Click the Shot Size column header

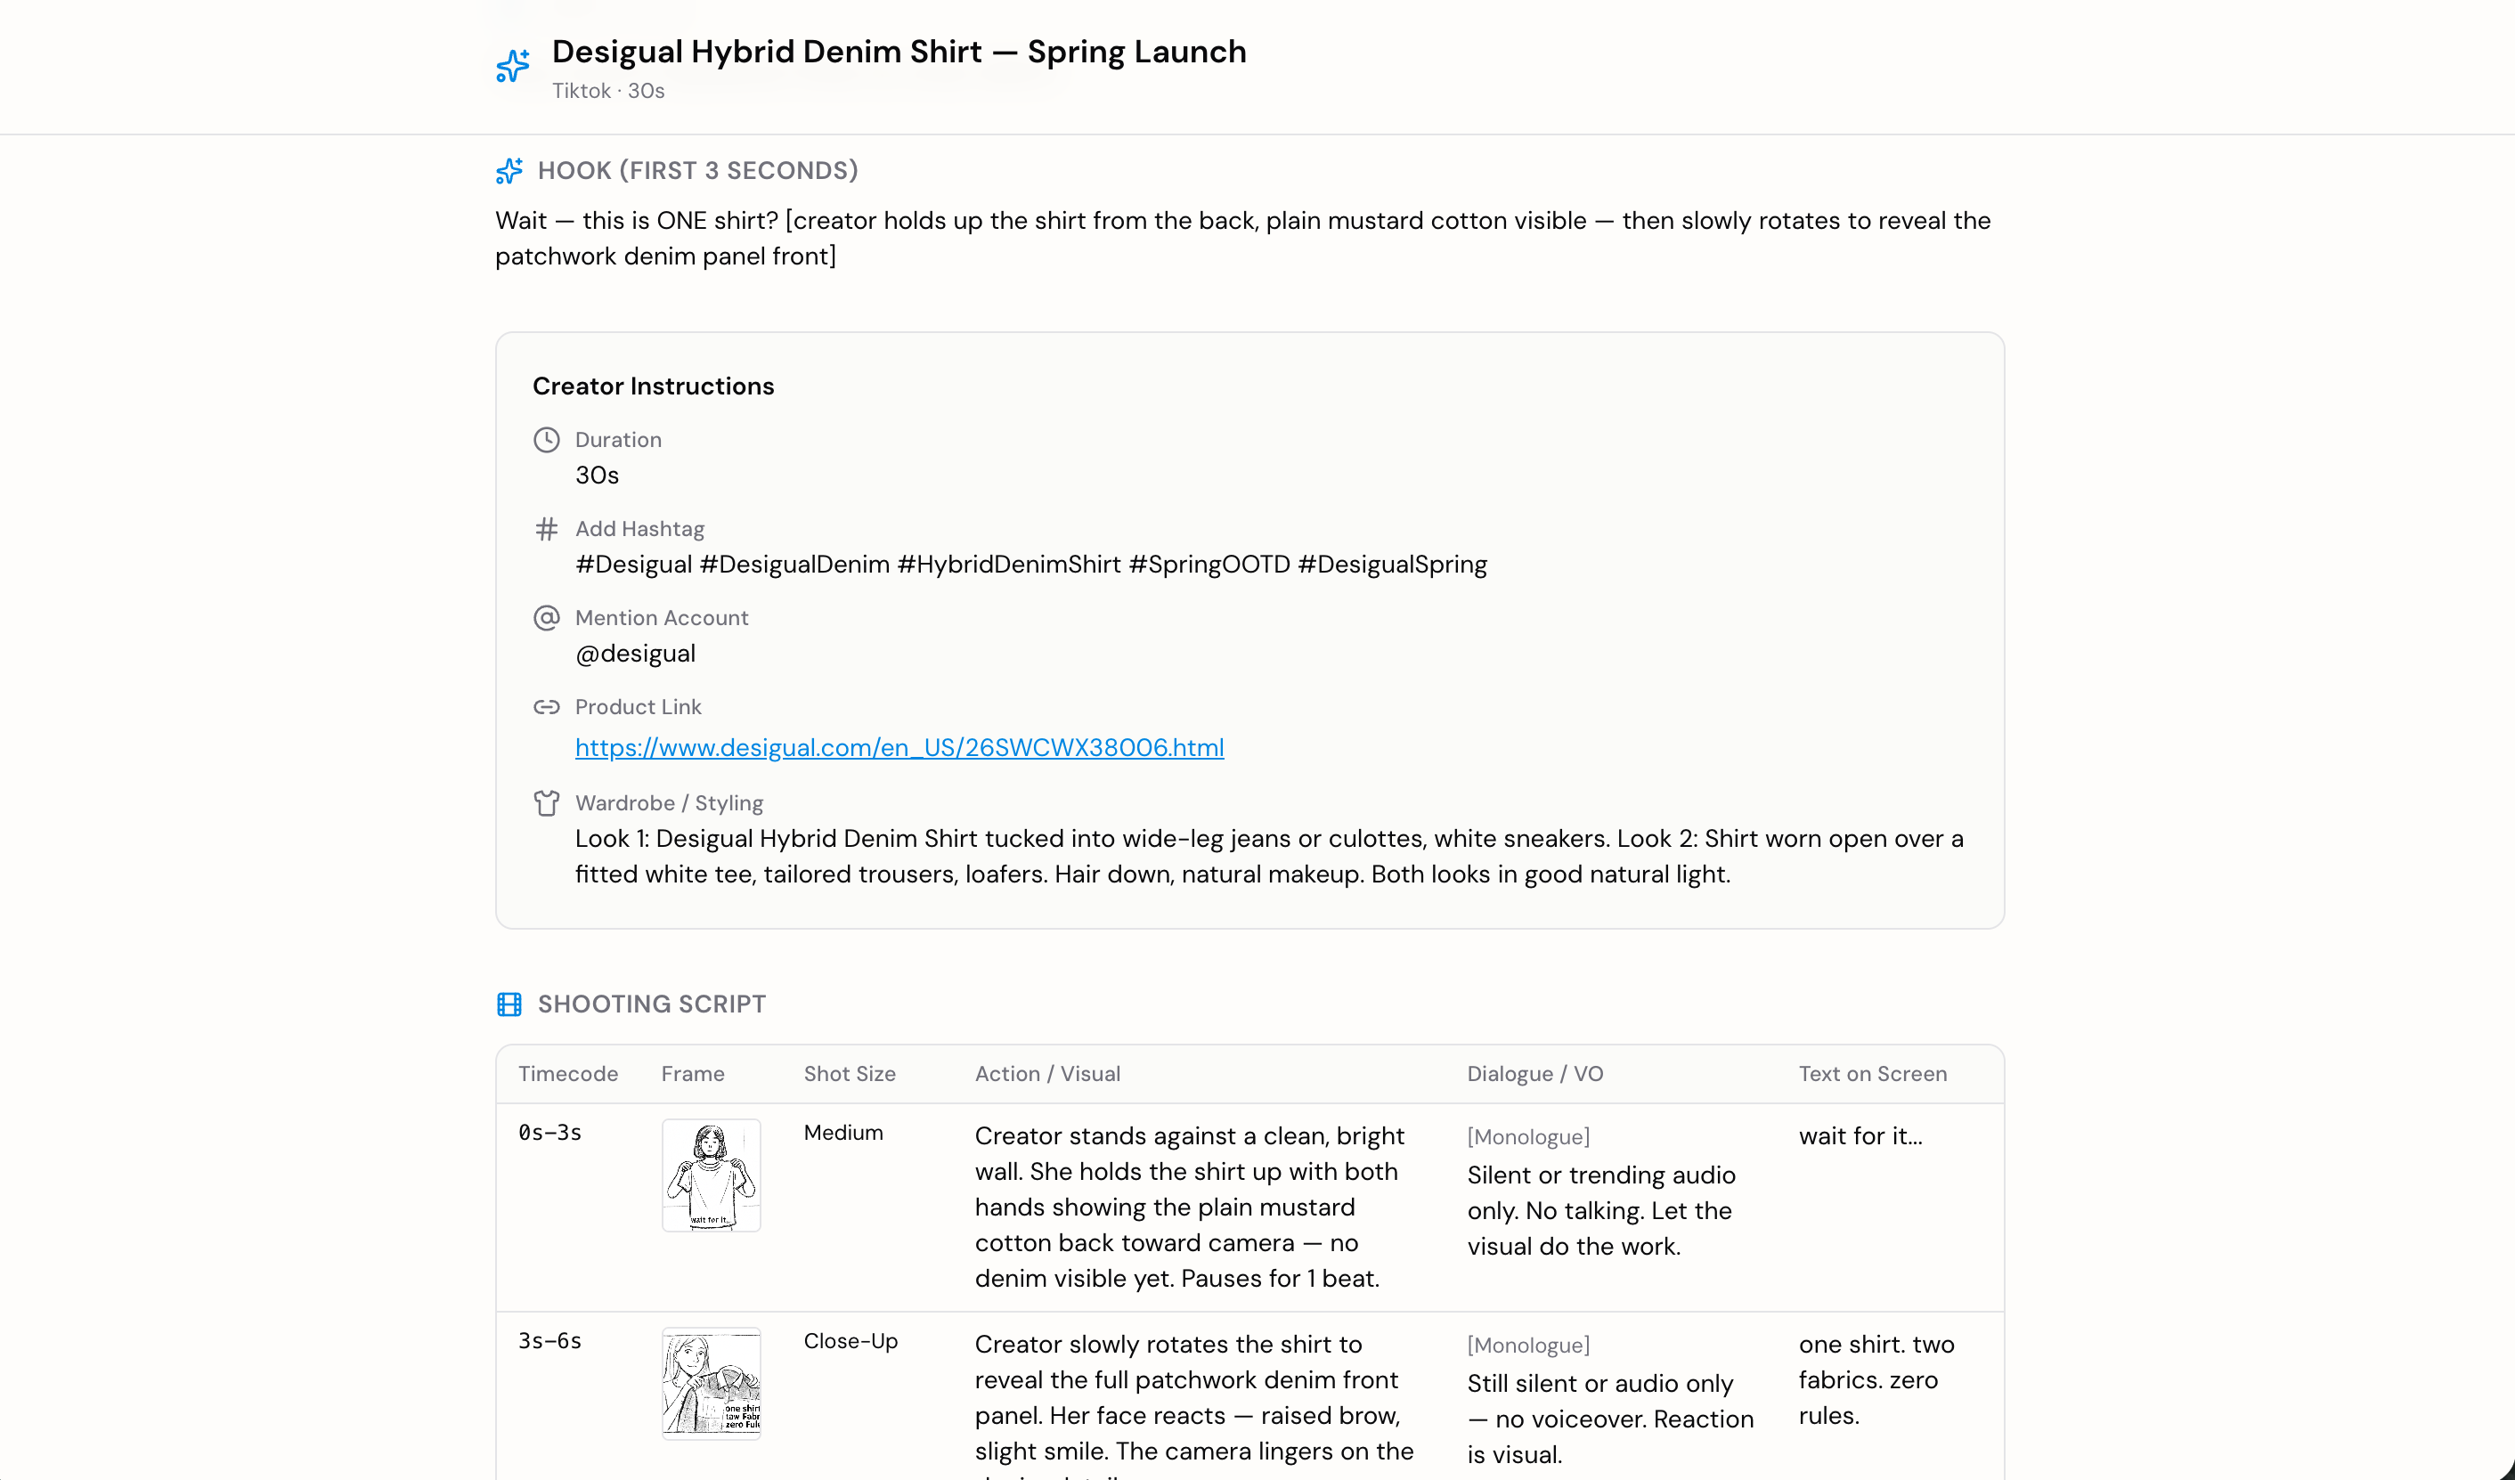coord(850,1074)
